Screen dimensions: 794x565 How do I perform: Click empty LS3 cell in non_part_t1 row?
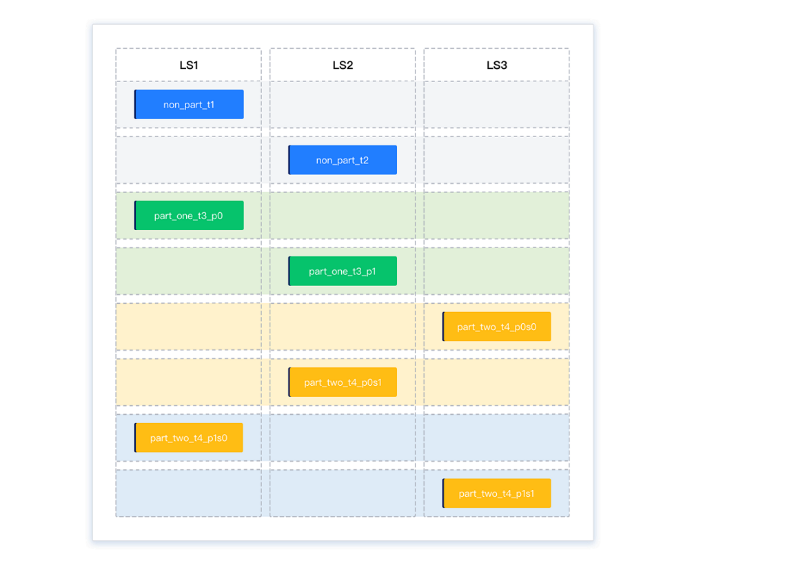pos(496,105)
